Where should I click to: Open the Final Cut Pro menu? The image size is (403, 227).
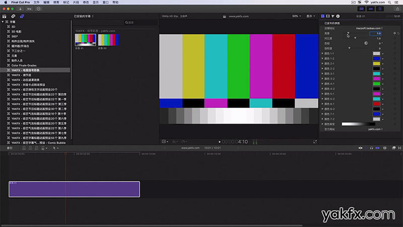point(20,2)
